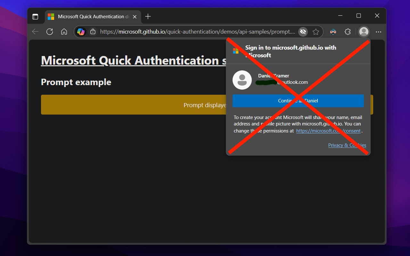View site information lock icon
Viewport: 410px width, 256px height.
pyautogui.click(x=93, y=32)
